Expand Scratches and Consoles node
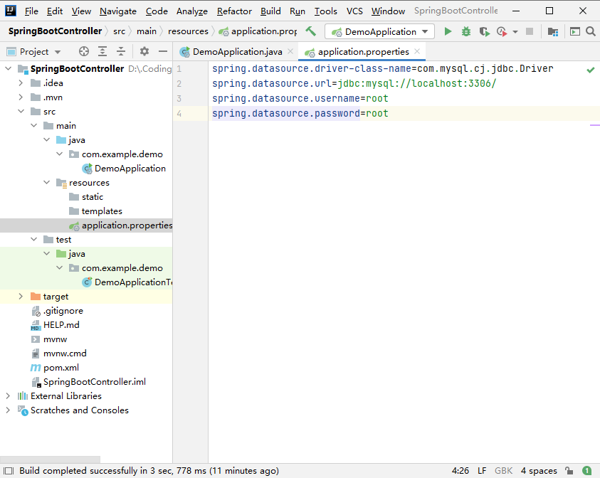Image resolution: width=600 pixels, height=478 pixels. (9, 410)
